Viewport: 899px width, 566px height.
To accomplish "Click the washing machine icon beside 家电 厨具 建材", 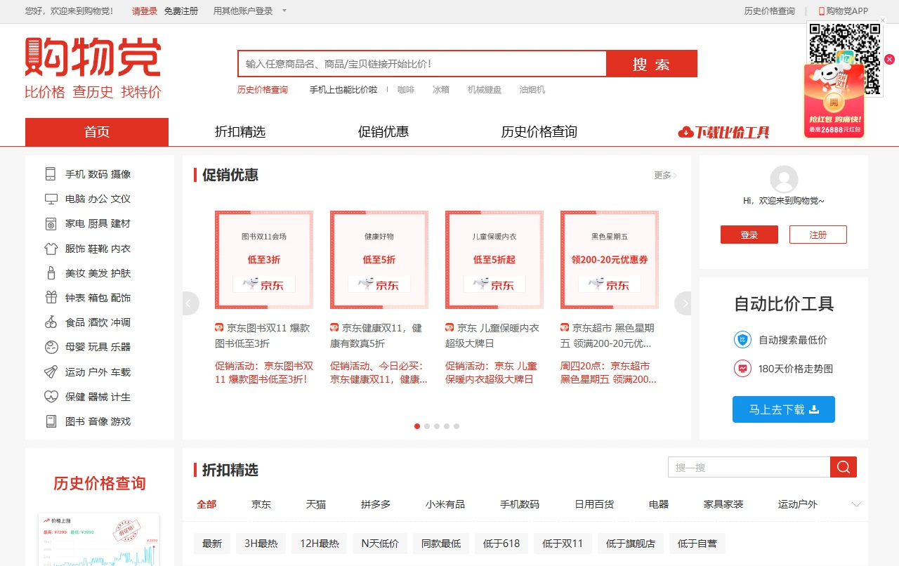I will click(x=51, y=224).
